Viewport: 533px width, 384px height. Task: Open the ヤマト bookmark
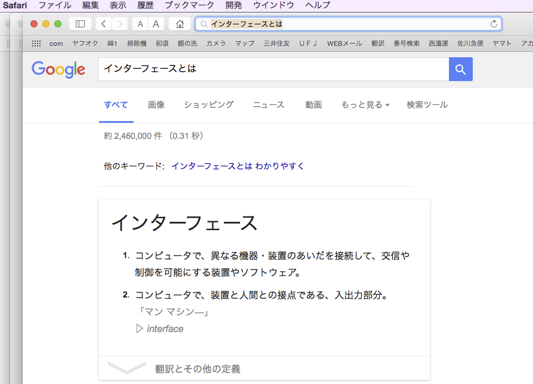pyautogui.click(x=502, y=44)
